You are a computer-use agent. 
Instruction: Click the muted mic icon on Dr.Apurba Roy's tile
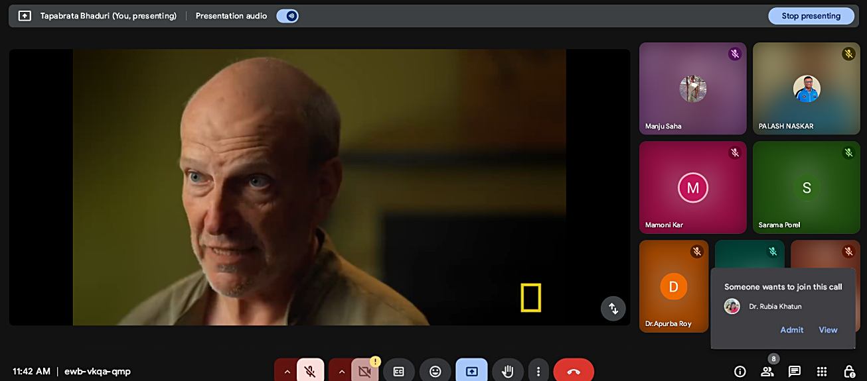click(696, 252)
